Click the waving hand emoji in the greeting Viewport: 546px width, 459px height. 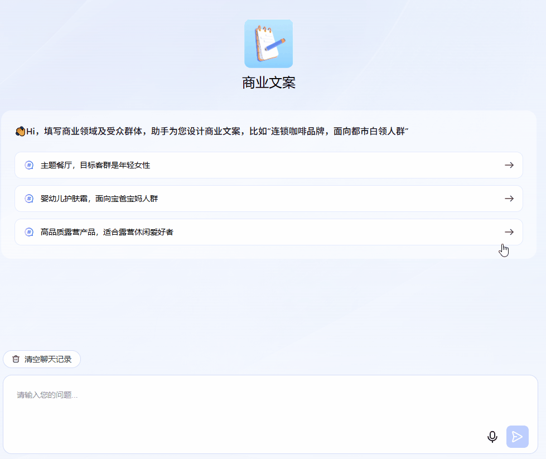tap(20, 132)
